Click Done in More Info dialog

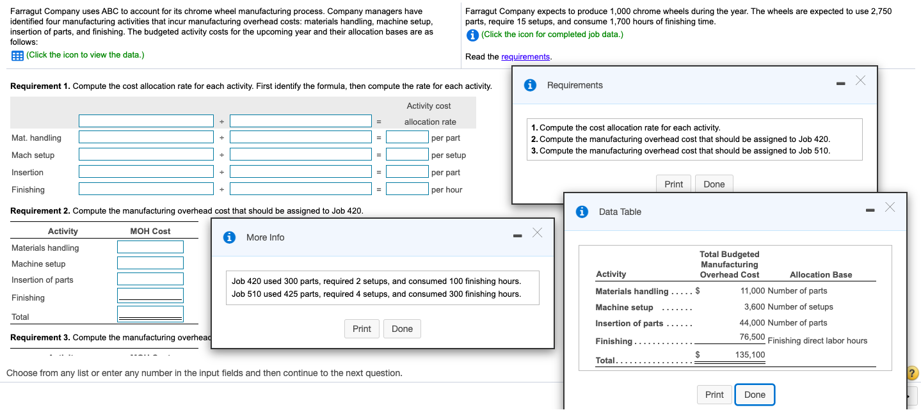point(402,329)
